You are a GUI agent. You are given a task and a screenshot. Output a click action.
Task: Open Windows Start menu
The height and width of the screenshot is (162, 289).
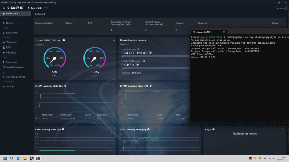5,158
